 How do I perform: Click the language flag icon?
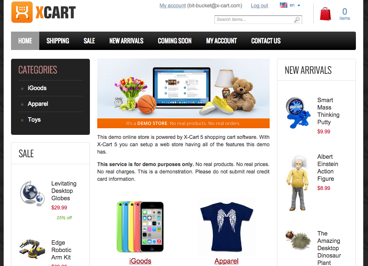click(284, 5)
